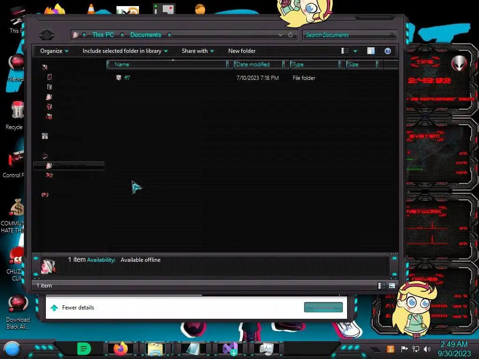
Task: Open the glass pane app in taskbar
Action: tap(193, 349)
